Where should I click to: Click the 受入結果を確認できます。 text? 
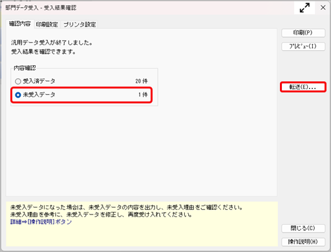click(x=43, y=52)
